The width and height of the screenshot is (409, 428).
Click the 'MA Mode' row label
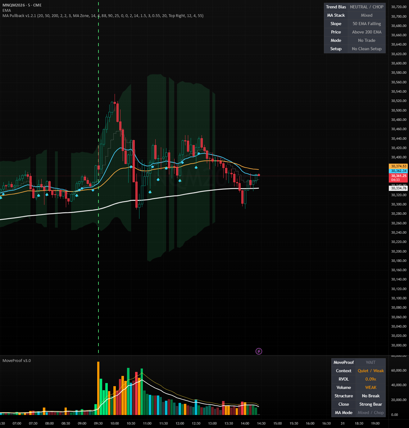click(344, 413)
